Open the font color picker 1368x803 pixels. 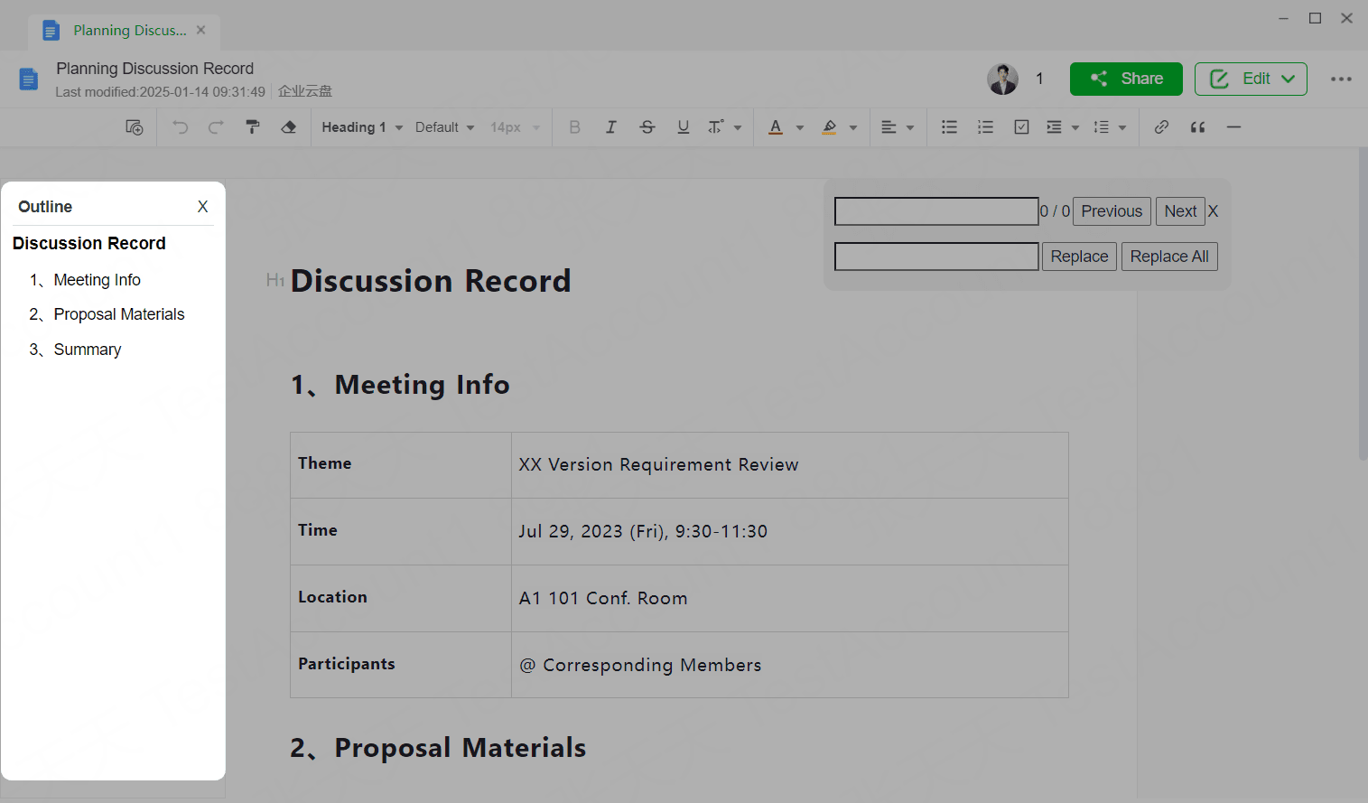(x=776, y=127)
